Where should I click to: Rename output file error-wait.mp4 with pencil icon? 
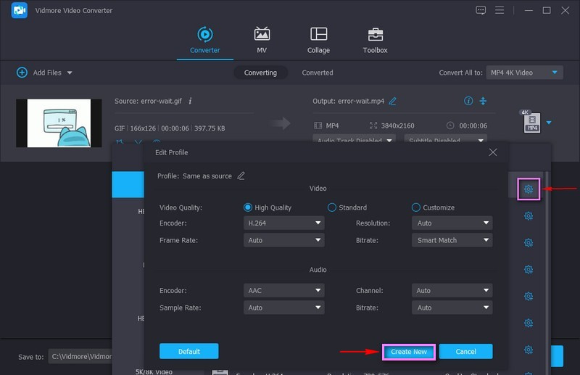pyautogui.click(x=393, y=101)
